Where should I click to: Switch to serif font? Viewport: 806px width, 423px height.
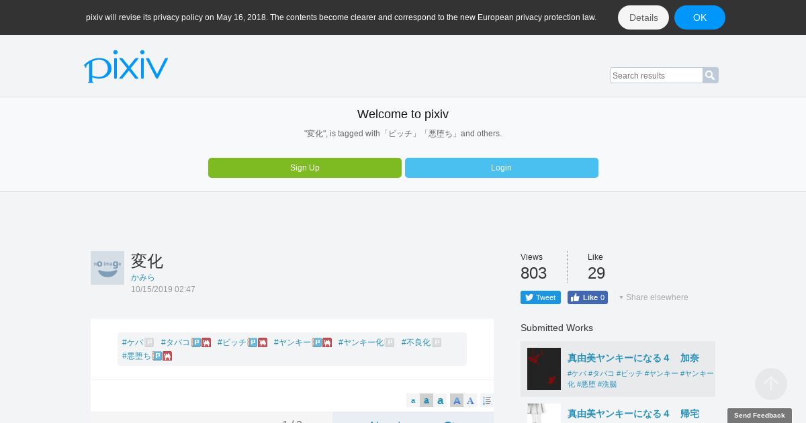(x=470, y=401)
